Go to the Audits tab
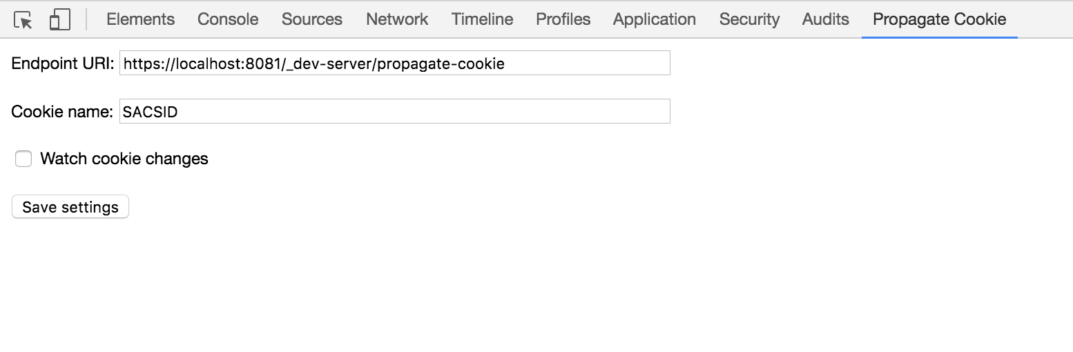Image resolution: width=1073 pixels, height=352 pixels. pyautogui.click(x=826, y=19)
